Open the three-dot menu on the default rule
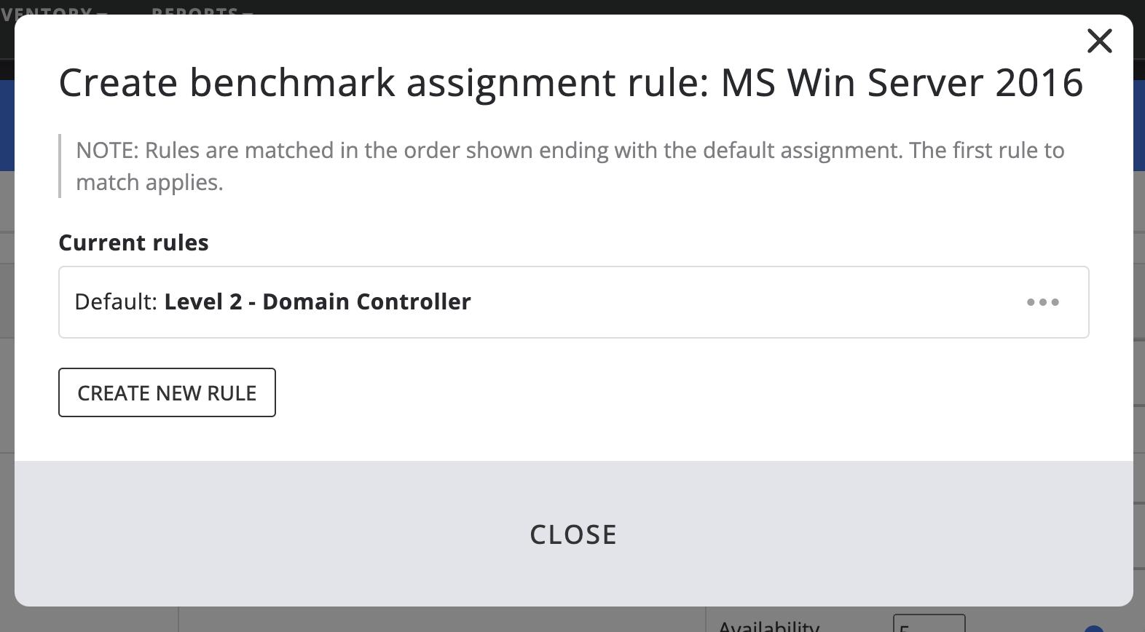This screenshot has height=632, width=1145. (1042, 302)
